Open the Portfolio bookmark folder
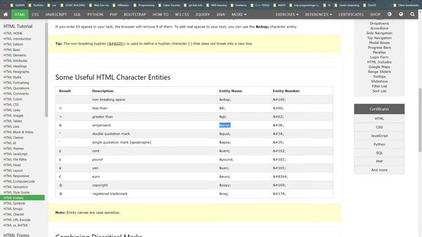 [36, 5]
